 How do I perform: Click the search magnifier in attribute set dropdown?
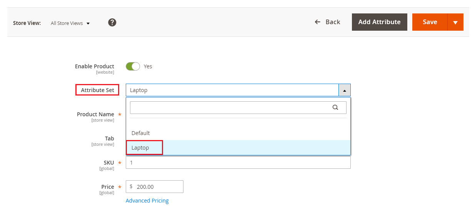tap(335, 107)
